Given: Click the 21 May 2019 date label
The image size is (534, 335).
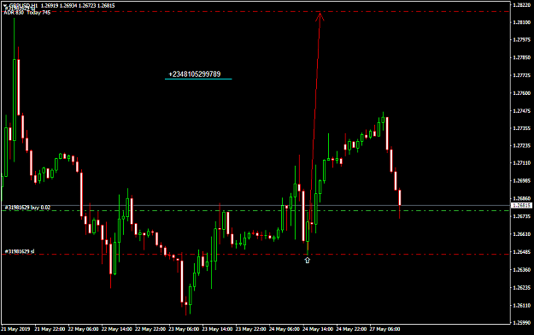Looking at the screenshot, I should [x=15, y=329].
